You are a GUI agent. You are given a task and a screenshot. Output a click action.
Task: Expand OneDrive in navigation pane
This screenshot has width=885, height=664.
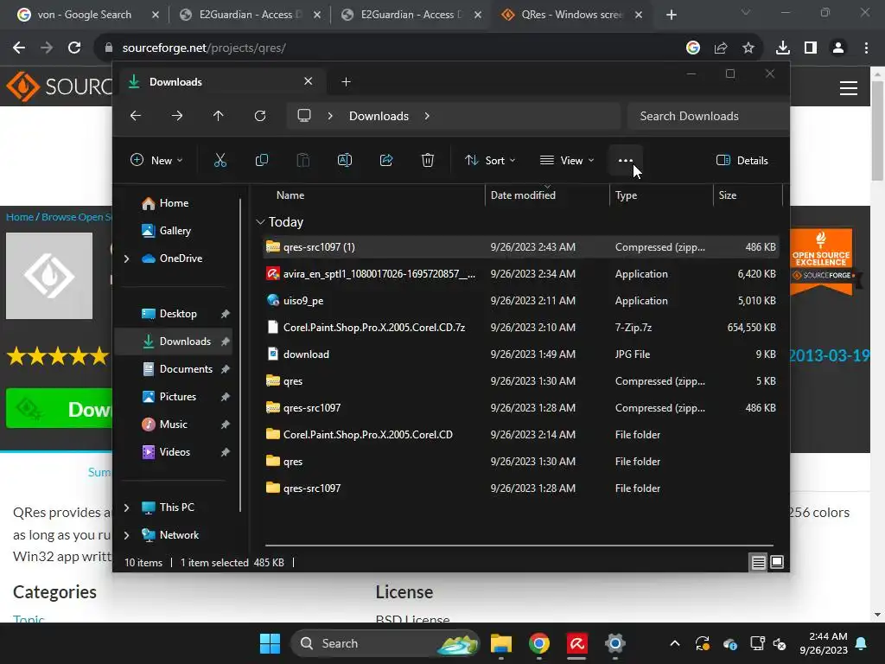(126, 259)
